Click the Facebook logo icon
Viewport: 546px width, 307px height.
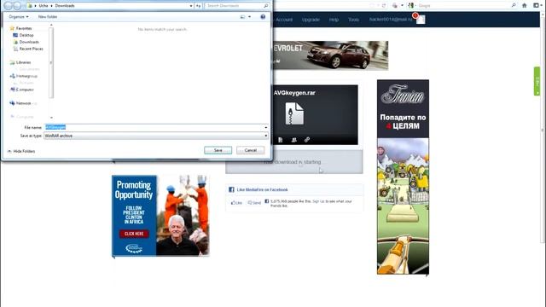coord(231,189)
